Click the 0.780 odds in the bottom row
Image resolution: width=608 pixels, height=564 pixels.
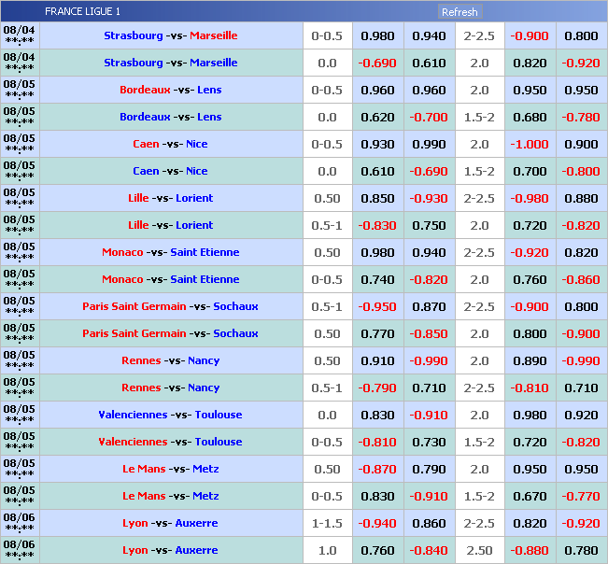pos(581,551)
